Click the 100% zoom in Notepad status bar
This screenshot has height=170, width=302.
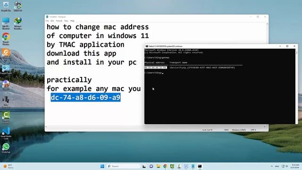click(226, 130)
